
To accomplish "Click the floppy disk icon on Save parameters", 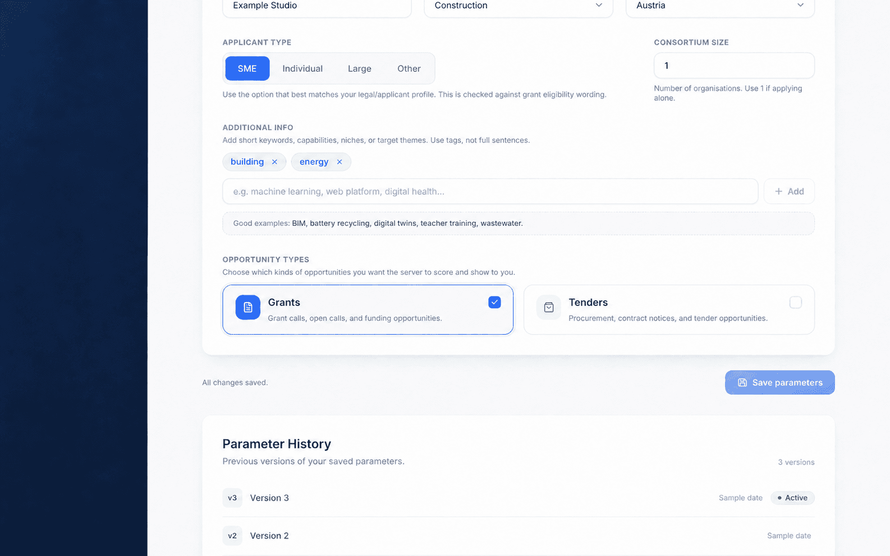I will (742, 382).
